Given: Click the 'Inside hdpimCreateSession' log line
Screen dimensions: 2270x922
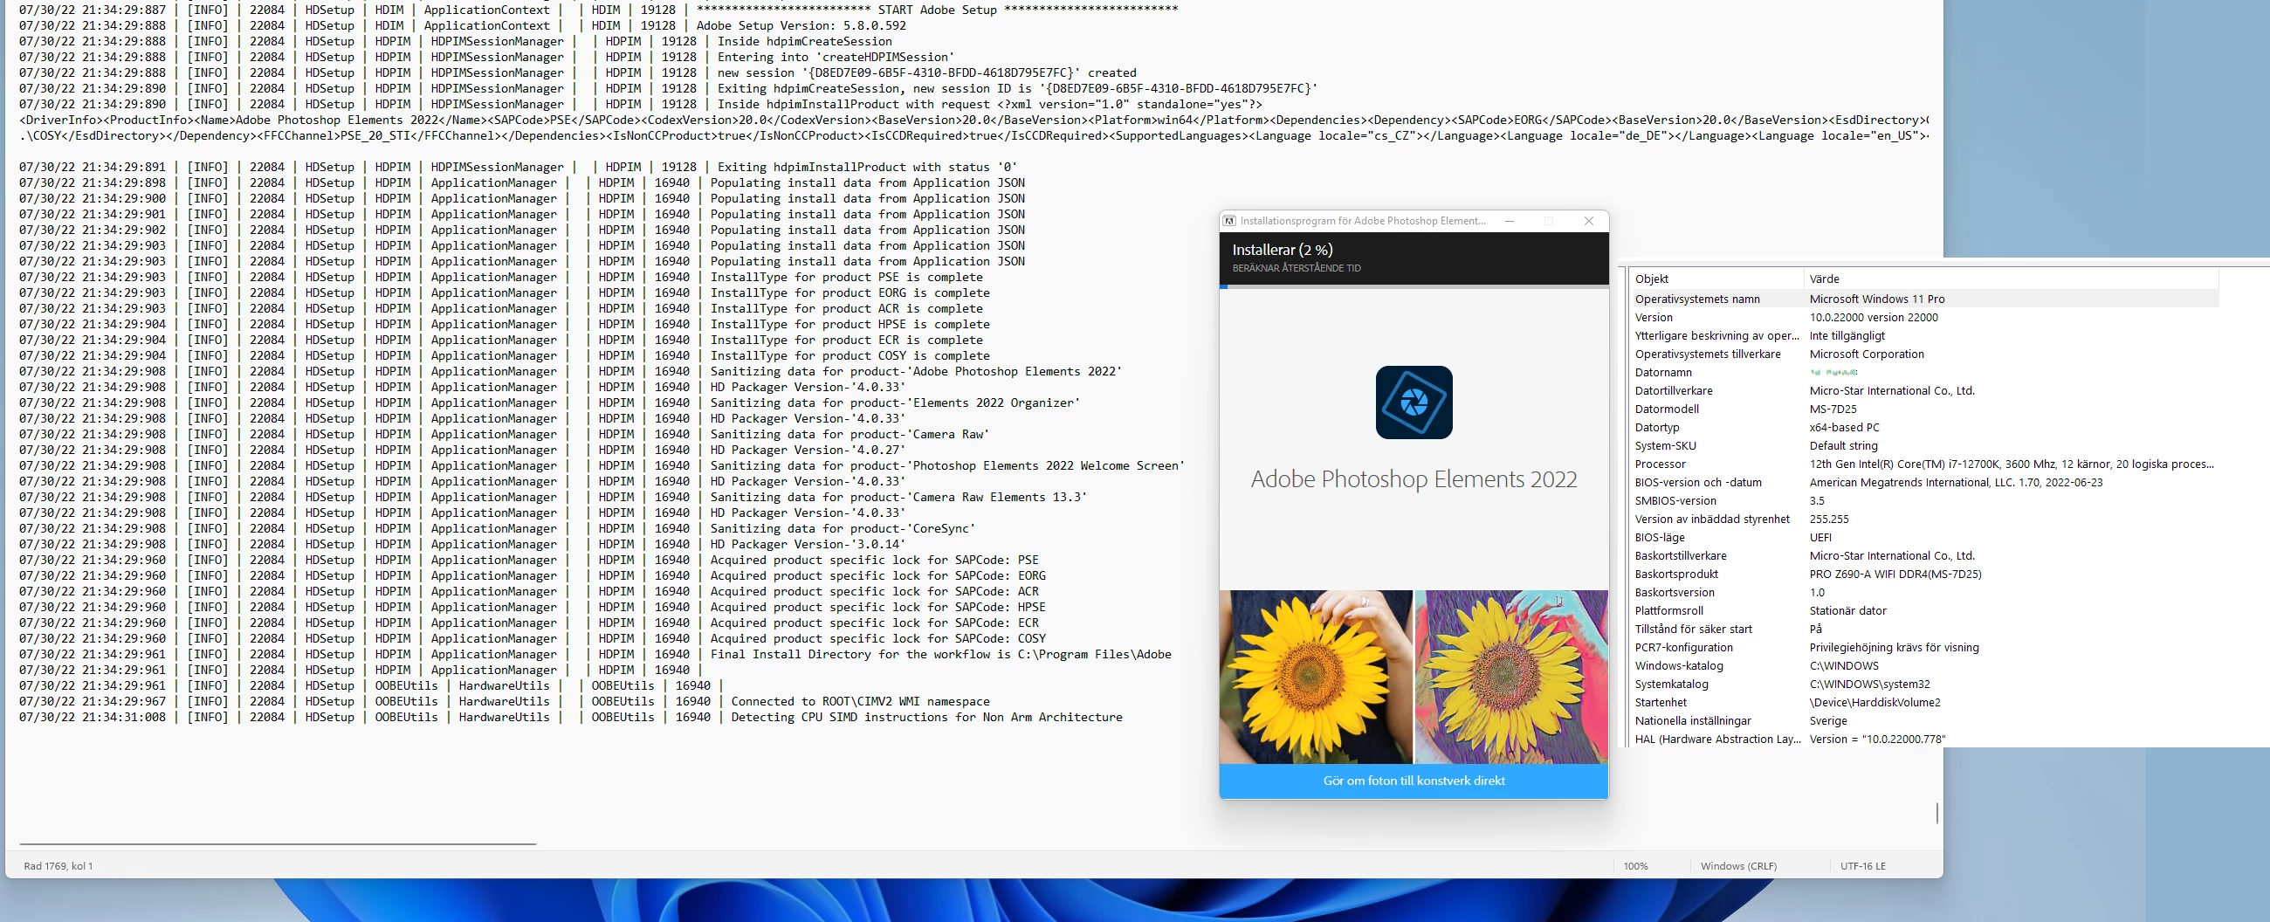Looking at the screenshot, I should (456, 41).
